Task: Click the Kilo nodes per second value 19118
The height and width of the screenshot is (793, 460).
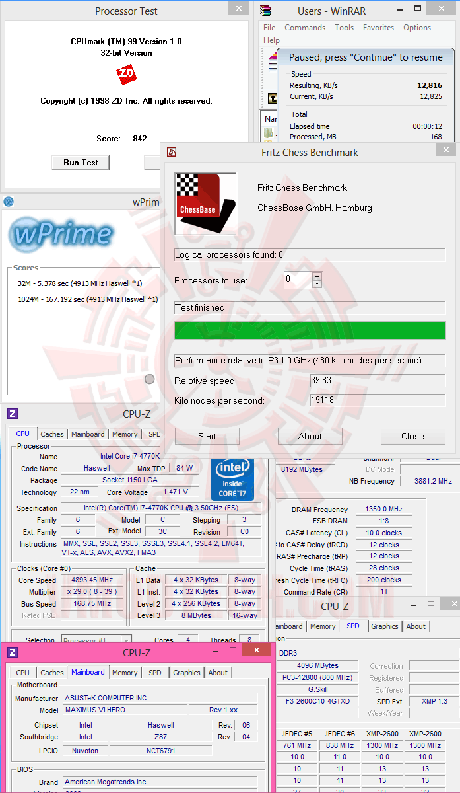Action: pyautogui.click(x=378, y=400)
